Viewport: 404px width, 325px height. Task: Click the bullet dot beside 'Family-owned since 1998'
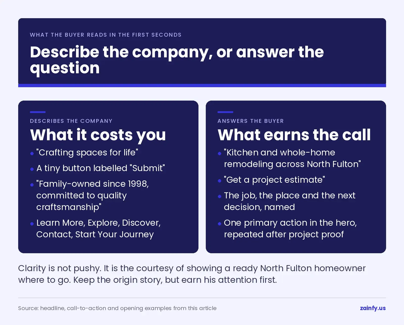(32, 185)
